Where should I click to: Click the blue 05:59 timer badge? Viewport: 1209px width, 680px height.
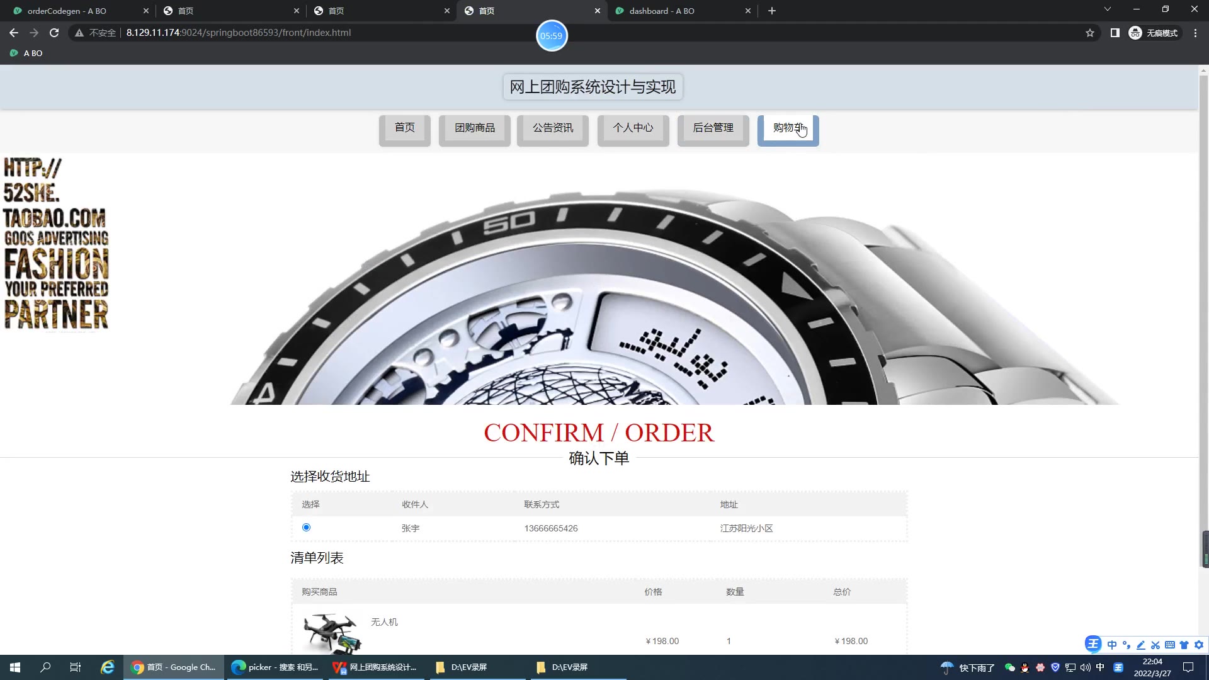coord(552,36)
